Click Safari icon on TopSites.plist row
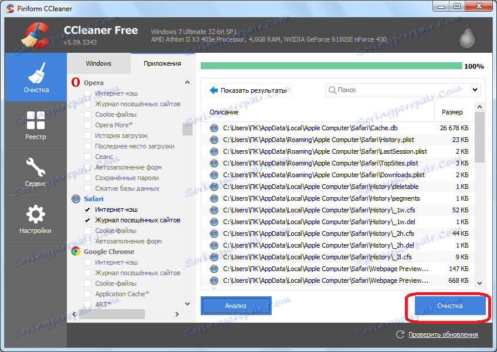497x352 pixels. tap(214, 163)
